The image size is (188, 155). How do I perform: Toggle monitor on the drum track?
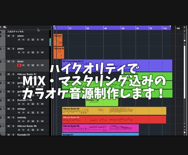[24, 65]
